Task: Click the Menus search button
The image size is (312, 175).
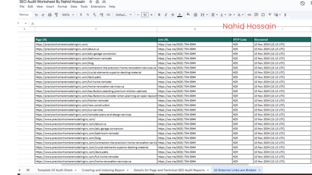Action: 24,15
